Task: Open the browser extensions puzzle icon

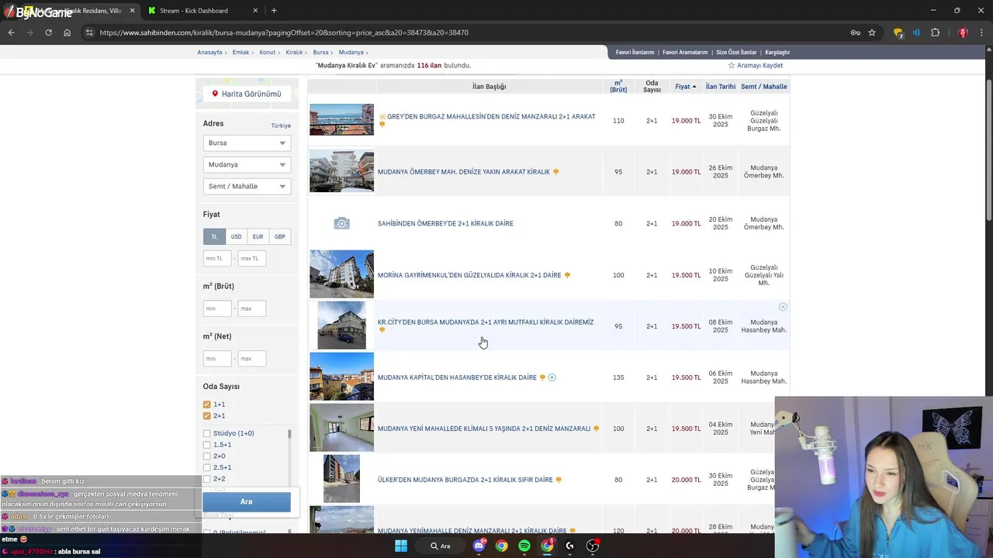Action: tap(935, 33)
